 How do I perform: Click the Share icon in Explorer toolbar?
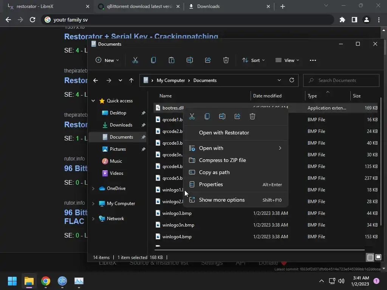coord(208,60)
